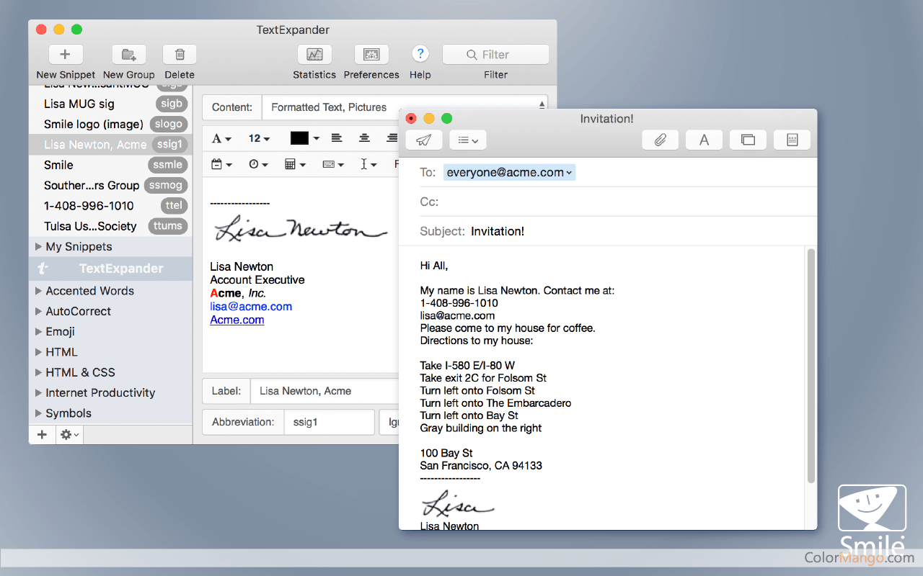Open the font format panel in Mail
923x576 pixels.
pyautogui.click(x=704, y=140)
